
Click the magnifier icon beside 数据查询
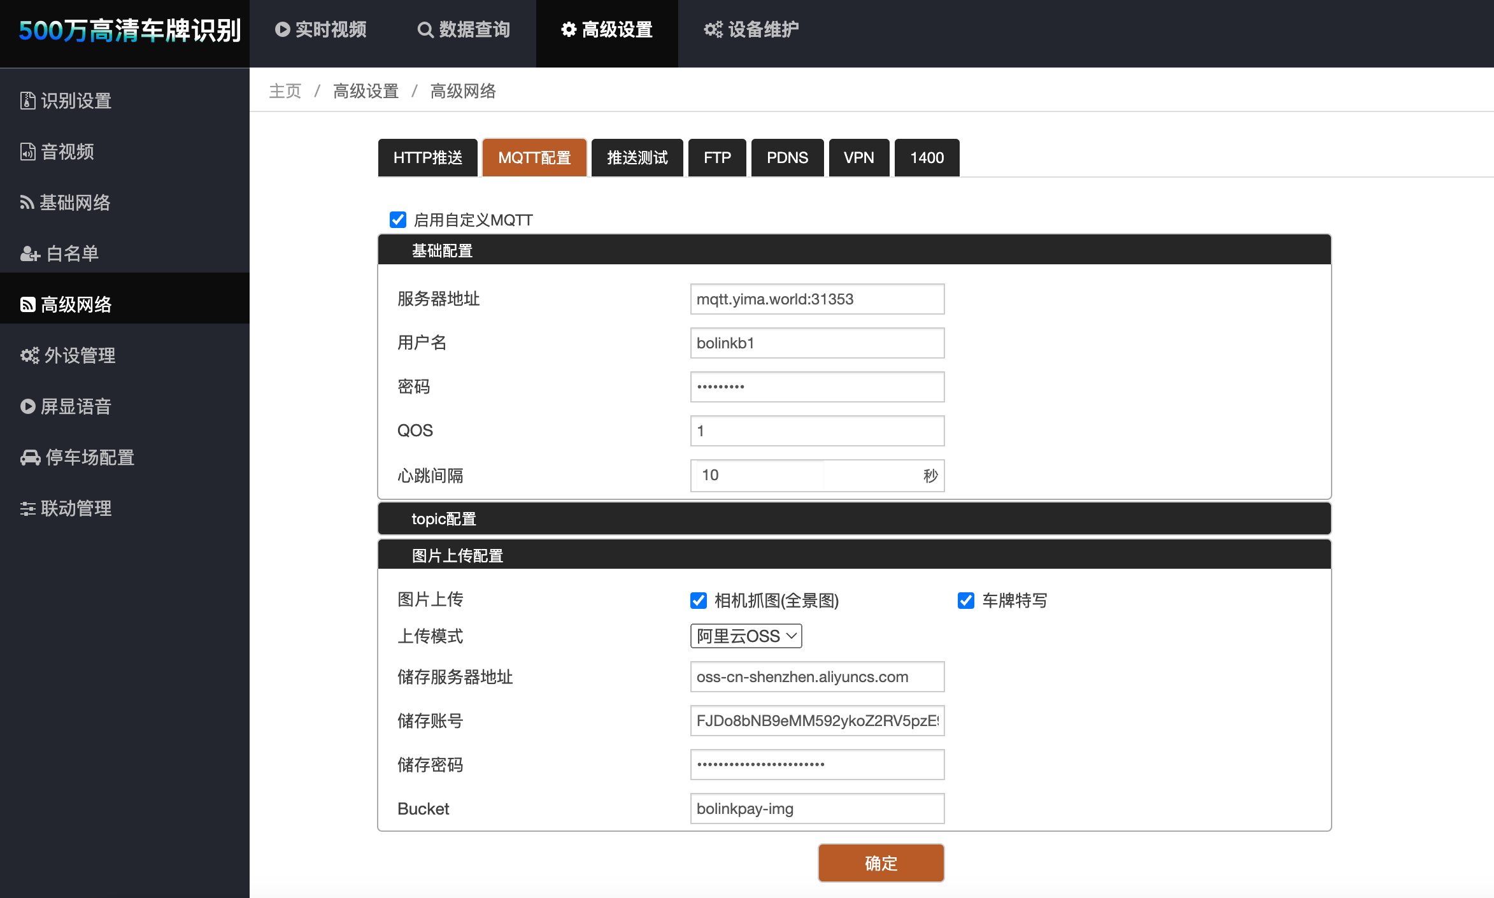pyautogui.click(x=425, y=29)
